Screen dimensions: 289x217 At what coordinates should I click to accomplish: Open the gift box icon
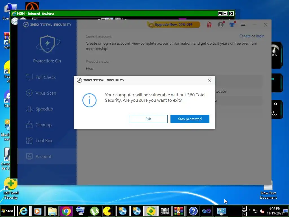pos(209,25)
